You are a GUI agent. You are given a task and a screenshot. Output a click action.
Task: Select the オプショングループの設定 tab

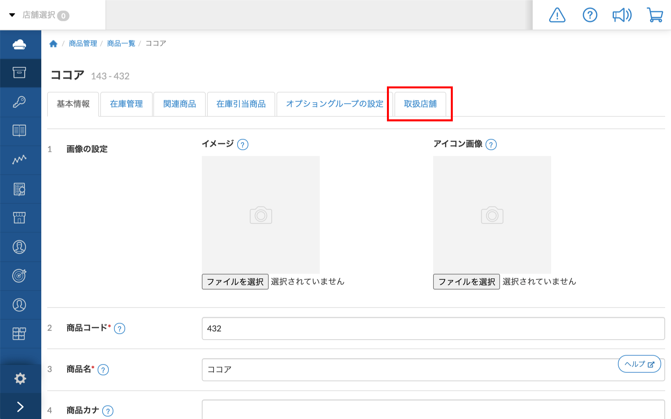coord(335,104)
